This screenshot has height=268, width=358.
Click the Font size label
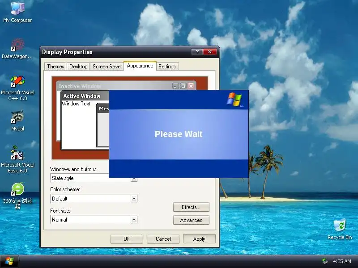coord(60,211)
